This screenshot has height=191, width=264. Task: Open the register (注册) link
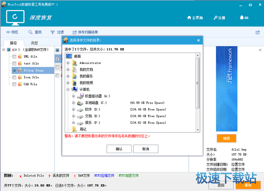click(x=219, y=18)
